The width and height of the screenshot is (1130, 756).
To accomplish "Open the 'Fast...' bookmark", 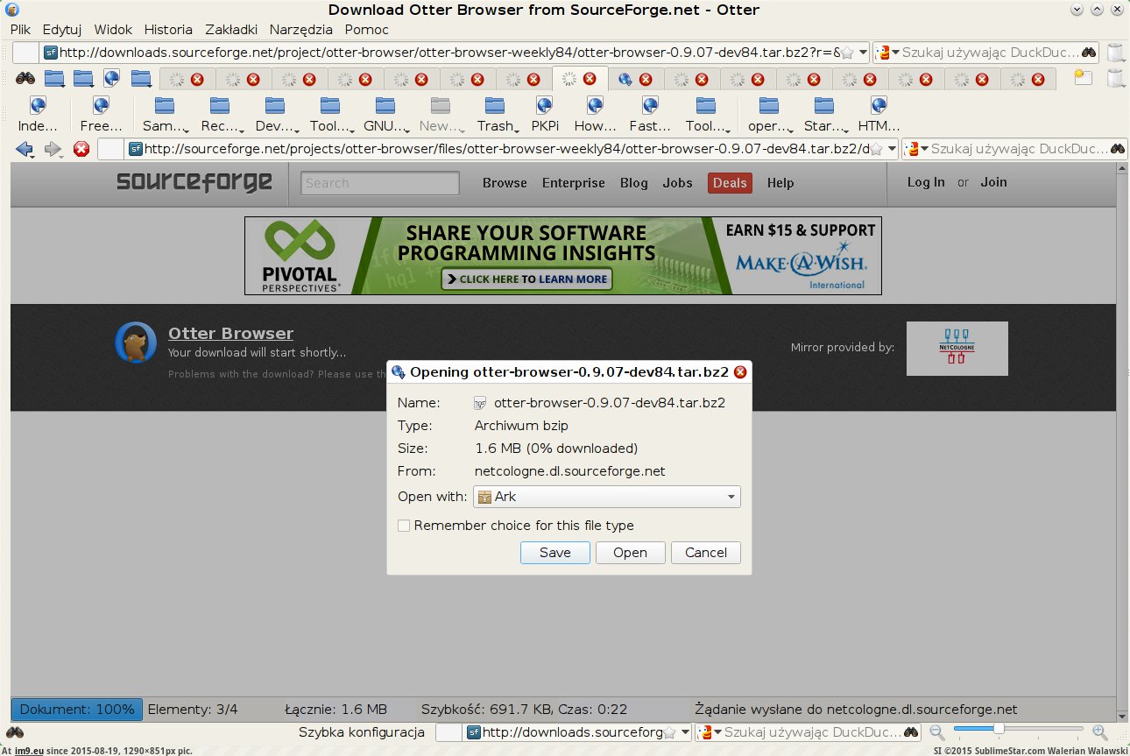I will (650, 115).
